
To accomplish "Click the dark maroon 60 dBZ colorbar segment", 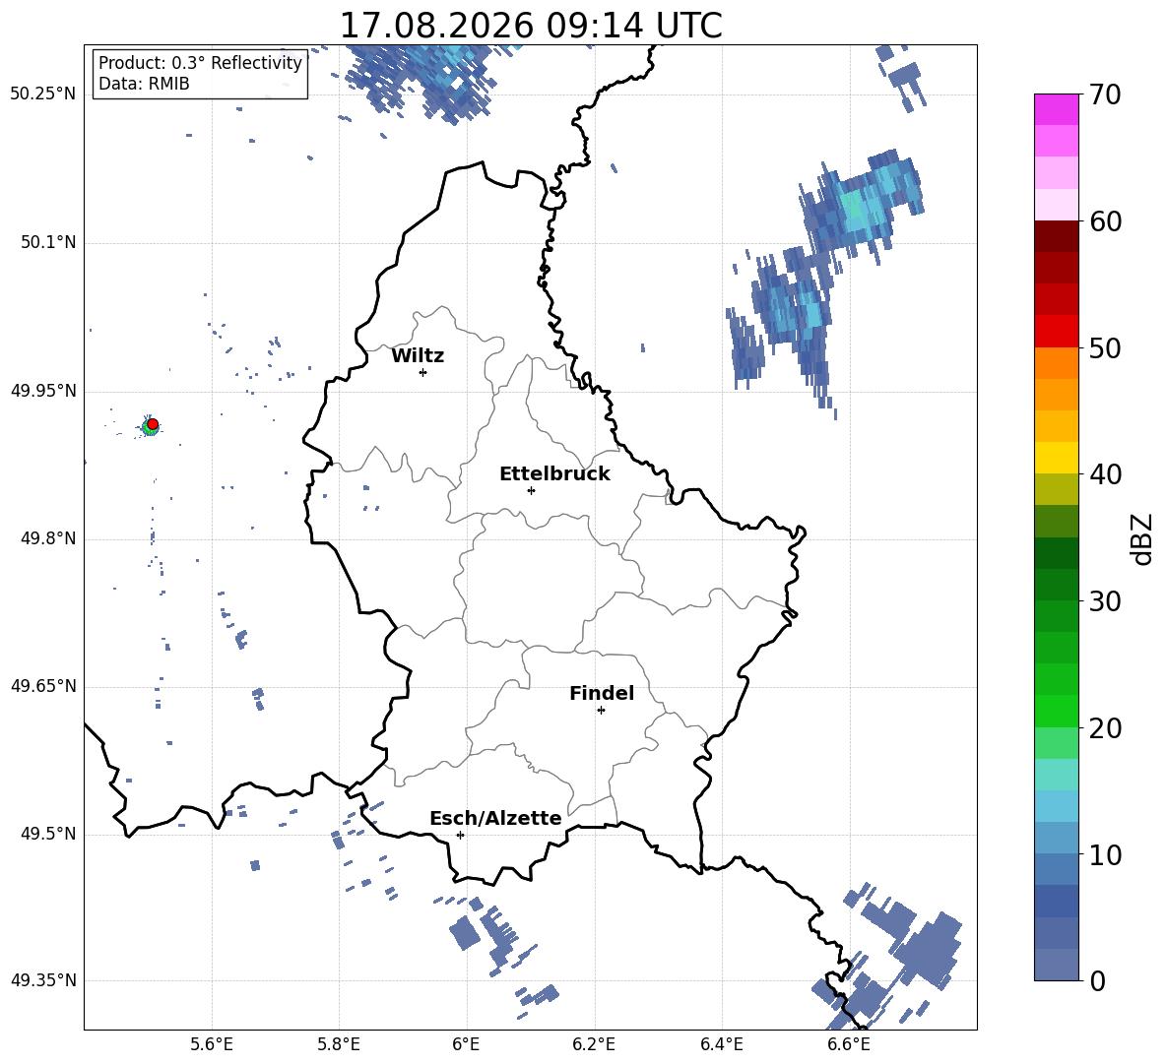I will pyautogui.click(x=1056, y=236).
